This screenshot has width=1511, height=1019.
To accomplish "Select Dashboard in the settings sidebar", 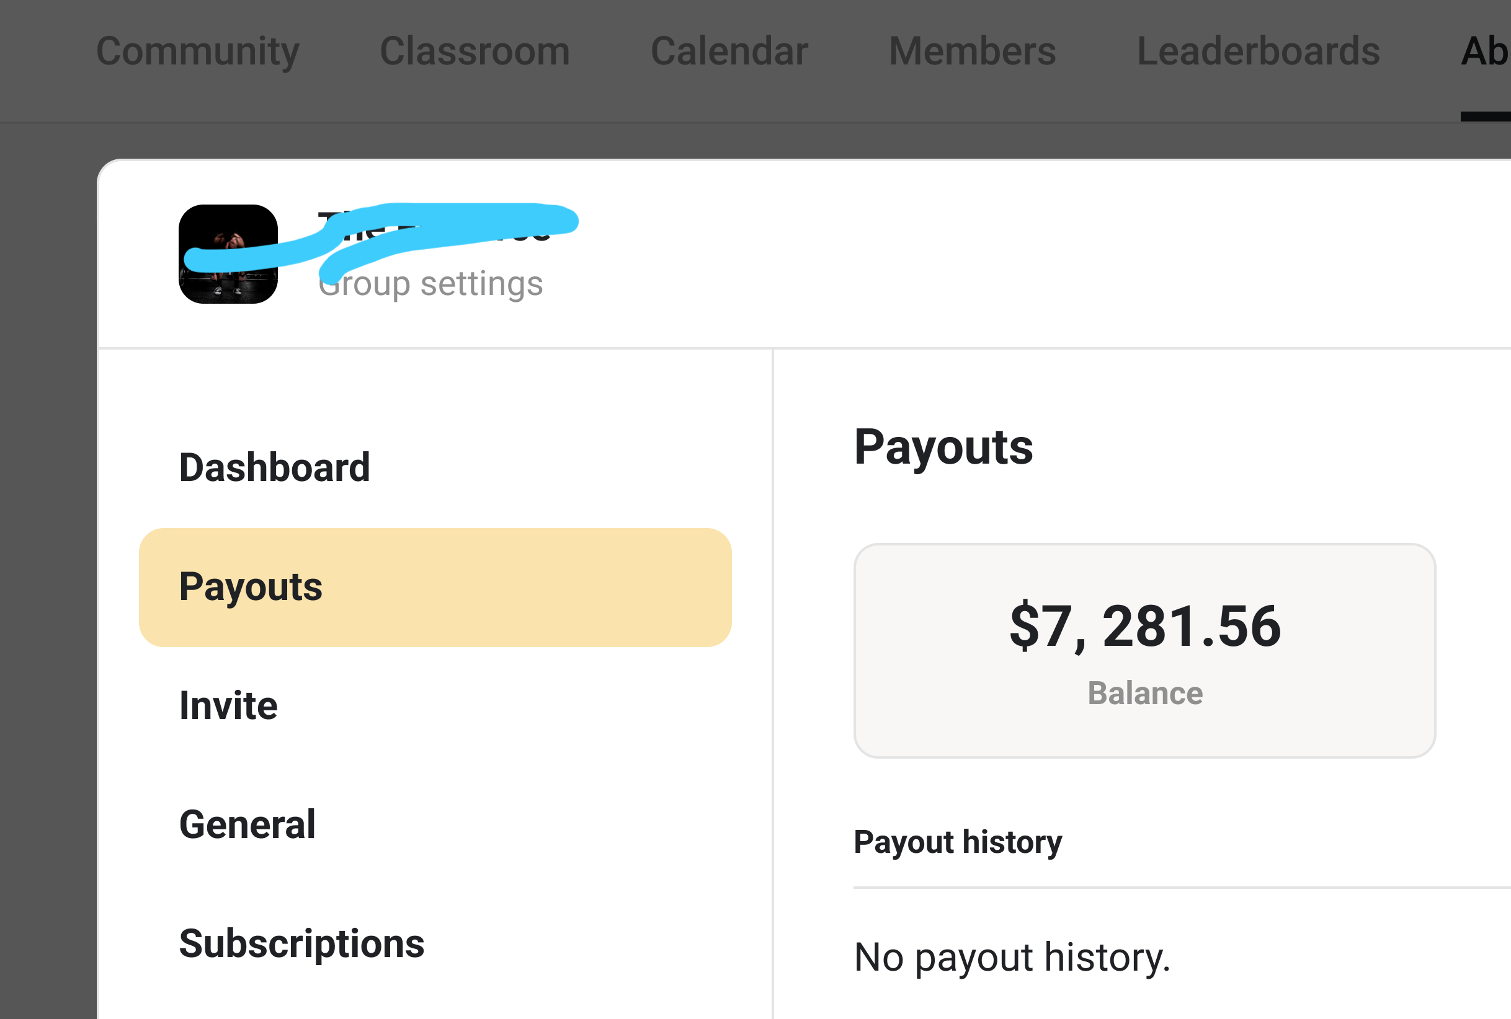I will 275,467.
